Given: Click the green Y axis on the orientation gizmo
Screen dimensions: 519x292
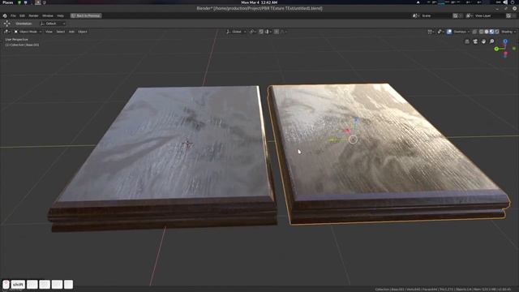Looking at the screenshot, I should (496, 49).
